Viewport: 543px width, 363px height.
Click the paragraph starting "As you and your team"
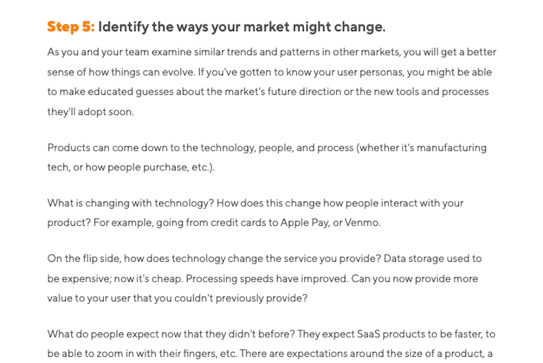tap(272, 82)
